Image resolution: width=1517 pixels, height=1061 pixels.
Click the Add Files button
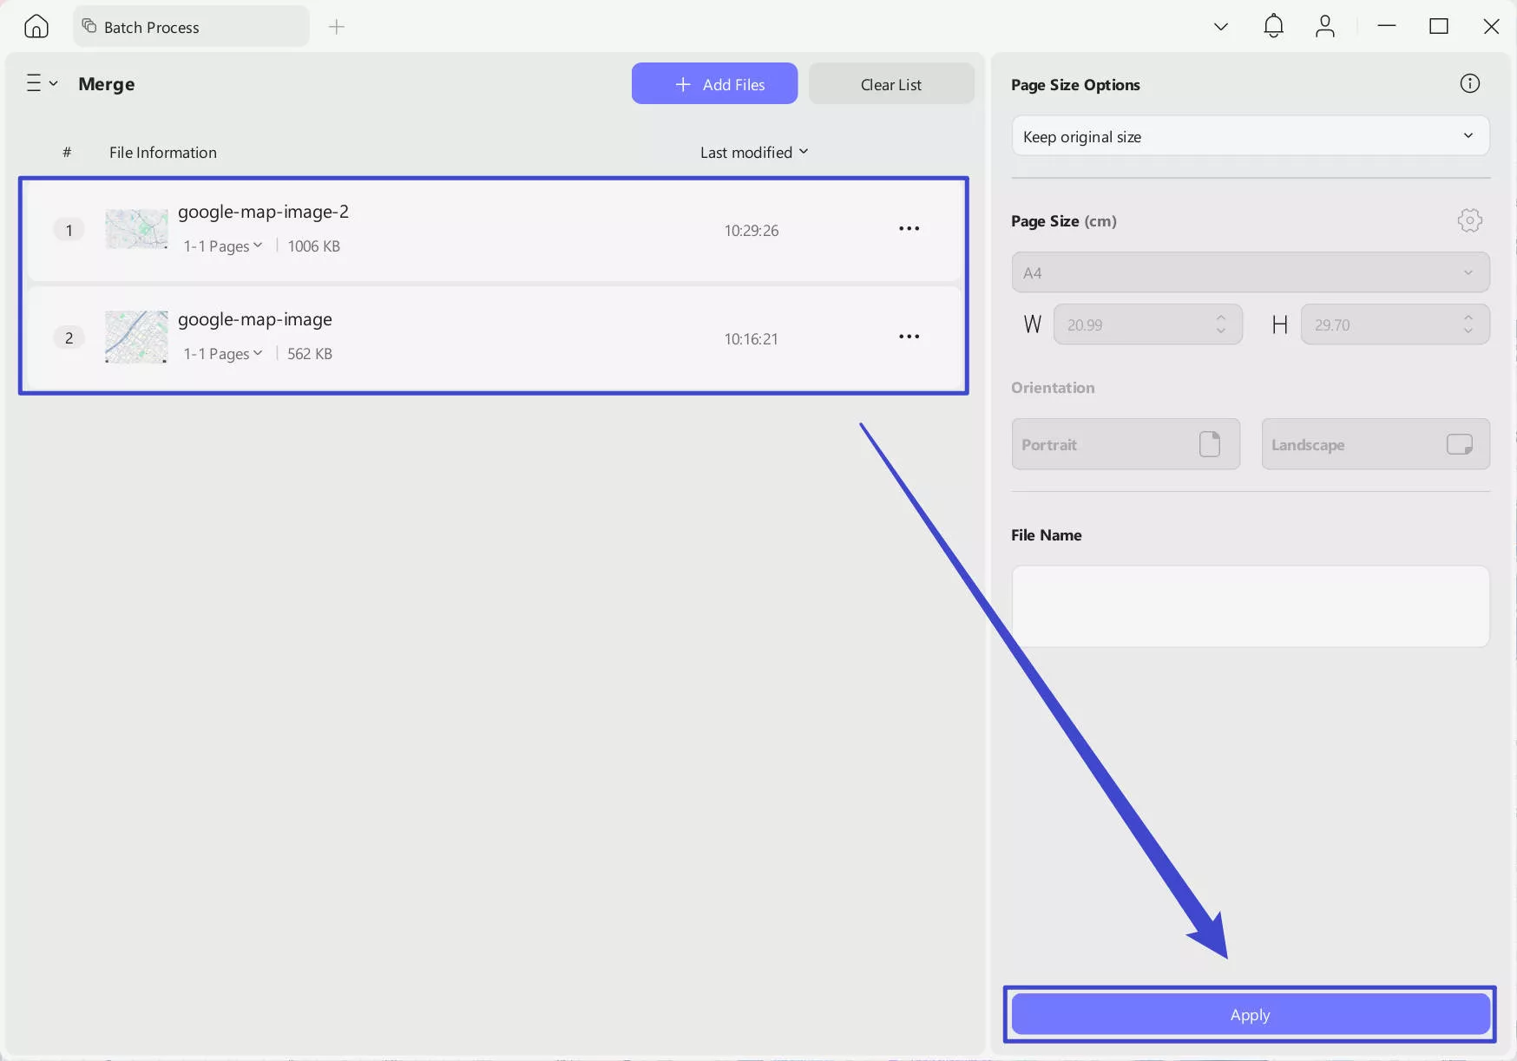[x=714, y=83]
